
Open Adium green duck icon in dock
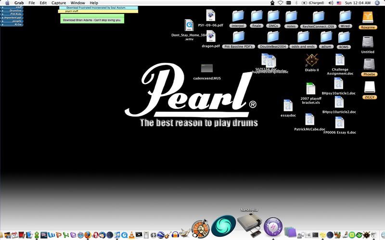[x=37, y=235]
